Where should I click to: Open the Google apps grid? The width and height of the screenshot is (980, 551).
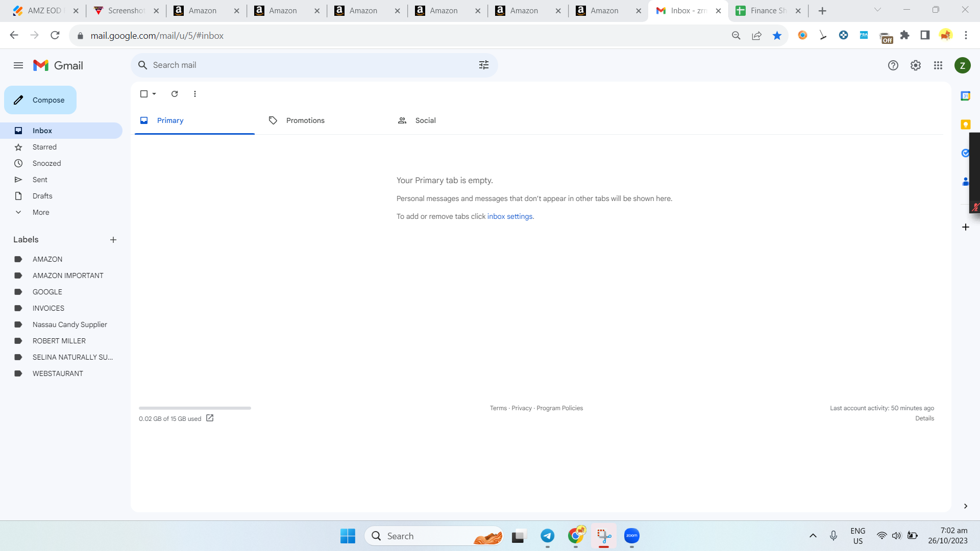(x=938, y=65)
